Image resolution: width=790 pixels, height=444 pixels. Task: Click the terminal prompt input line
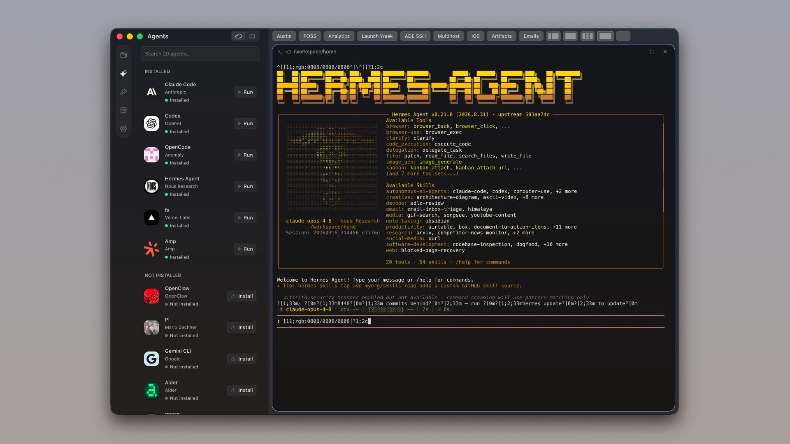tap(470, 321)
